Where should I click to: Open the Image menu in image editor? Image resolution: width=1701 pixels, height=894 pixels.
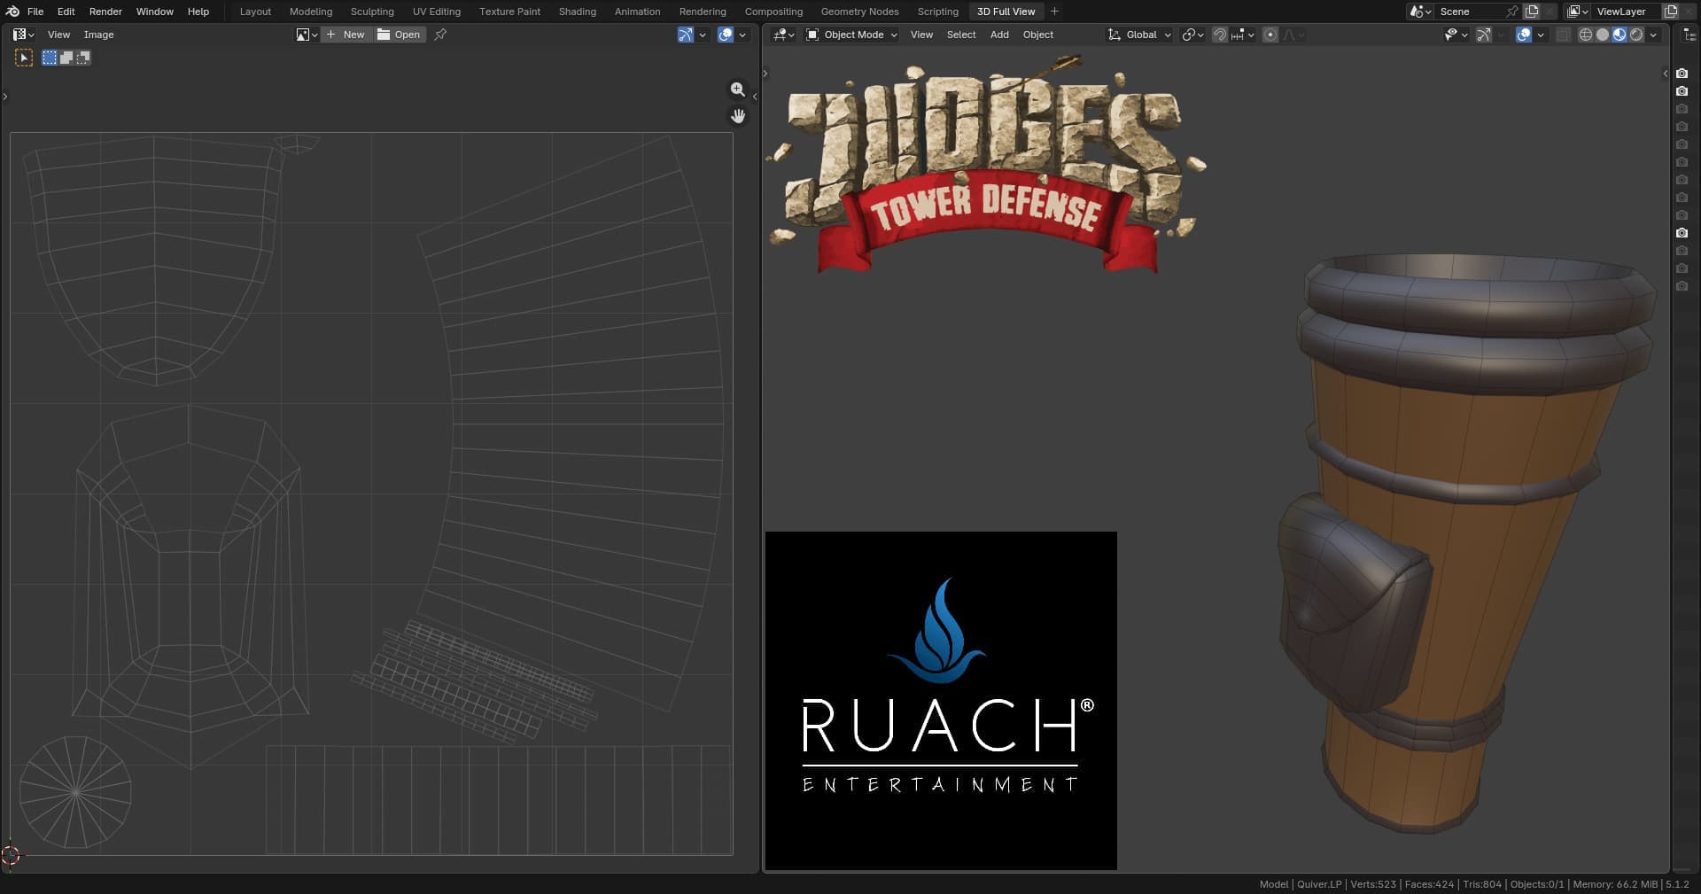(x=98, y=35)
